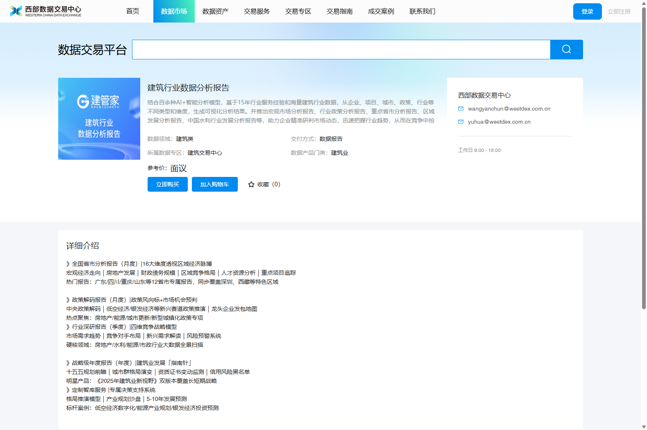647x430 pixels.
Task: Click the Western China Data Exchange logo
Action: 46,11
